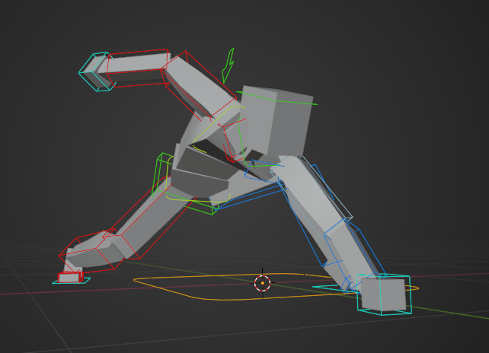489x353 pixels.
Task: Select the green arc control across the head
Action: pos(276,98)
